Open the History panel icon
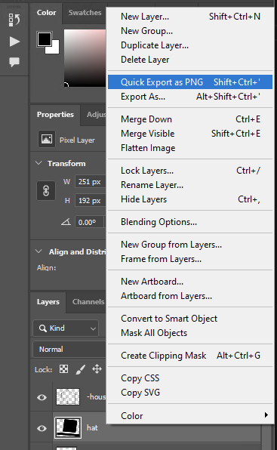This screenshot has width=277, height=450. coord(14,20)
